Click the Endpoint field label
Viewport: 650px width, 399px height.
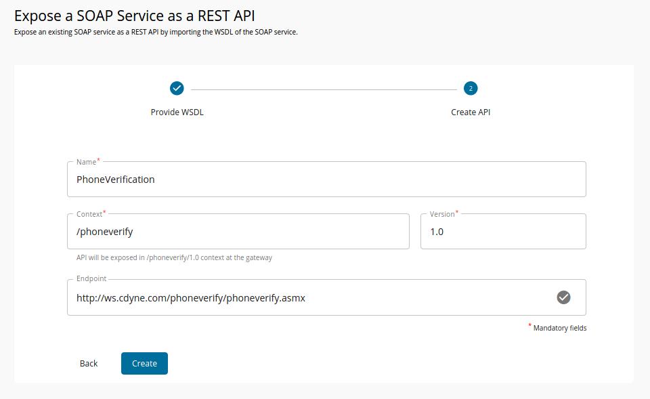[x=91, y=278]
